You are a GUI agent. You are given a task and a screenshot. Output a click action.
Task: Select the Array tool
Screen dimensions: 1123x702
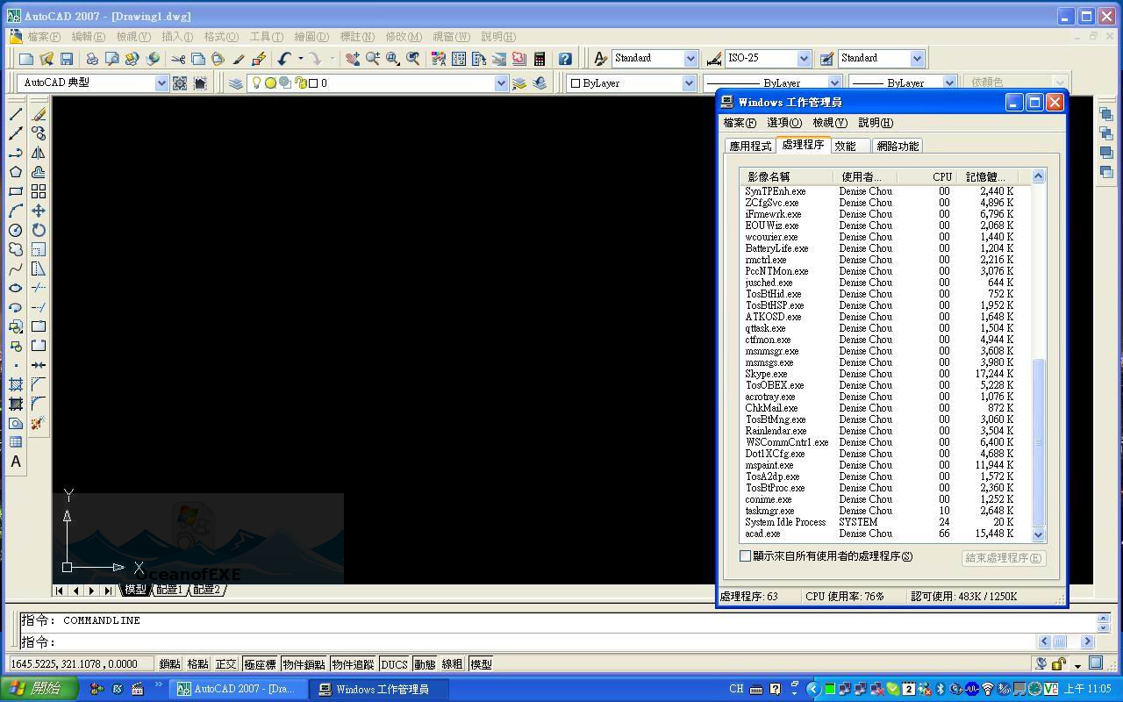tap(39, 191)
